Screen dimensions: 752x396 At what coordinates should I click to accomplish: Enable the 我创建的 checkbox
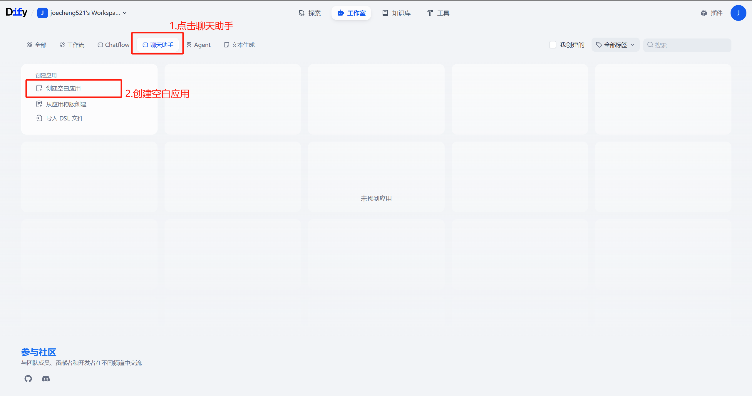pyautogui.click(x=553, y=45)
